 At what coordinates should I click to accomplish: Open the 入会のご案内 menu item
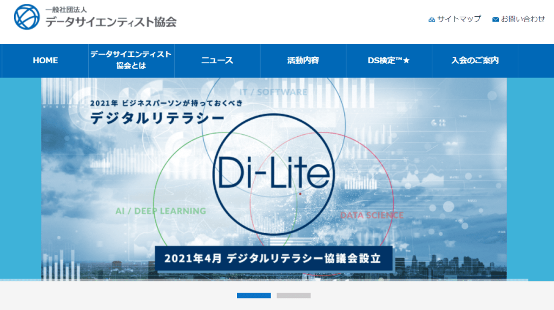[475, 61]
